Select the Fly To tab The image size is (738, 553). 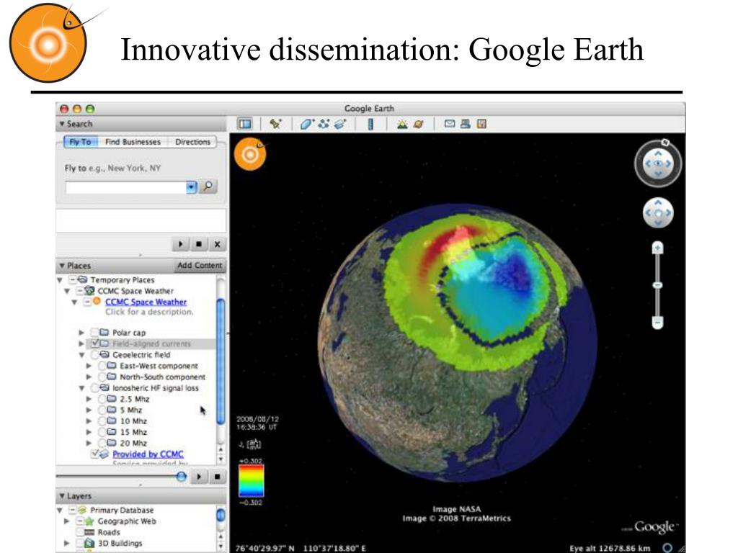tap(80, 142)
